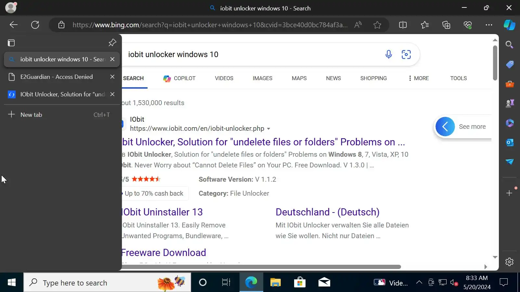Expand the MORE search options
This screenshot has width=520, height=292.
coord(419,78)
